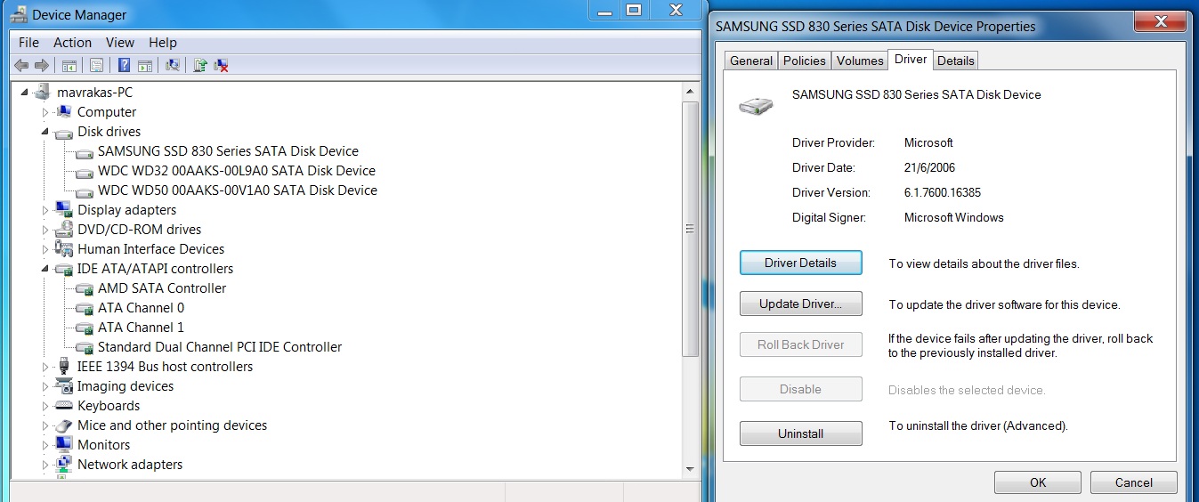The image size is (1199, 502).
Task: Click the Uninstall toolbar icon with red X
Action: [x=222, y=65]
